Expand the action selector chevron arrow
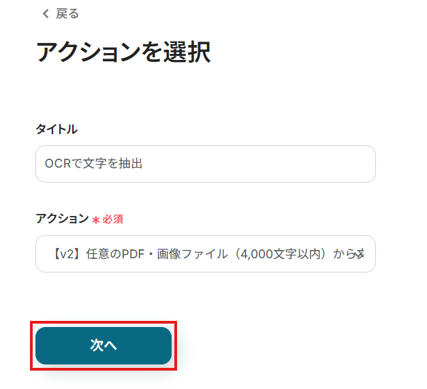 coord(360,254)
